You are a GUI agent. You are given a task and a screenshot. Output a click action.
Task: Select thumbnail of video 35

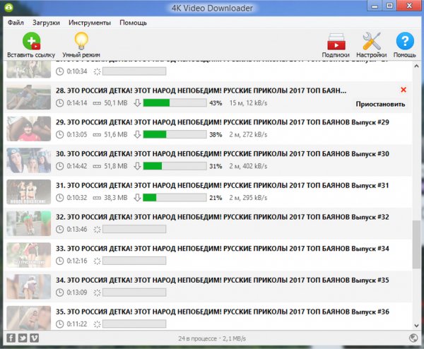pyautogui.click(x=29, y=318)
